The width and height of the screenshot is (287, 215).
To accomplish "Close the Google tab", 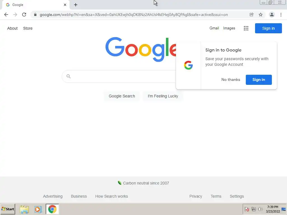I will (65, 5).
